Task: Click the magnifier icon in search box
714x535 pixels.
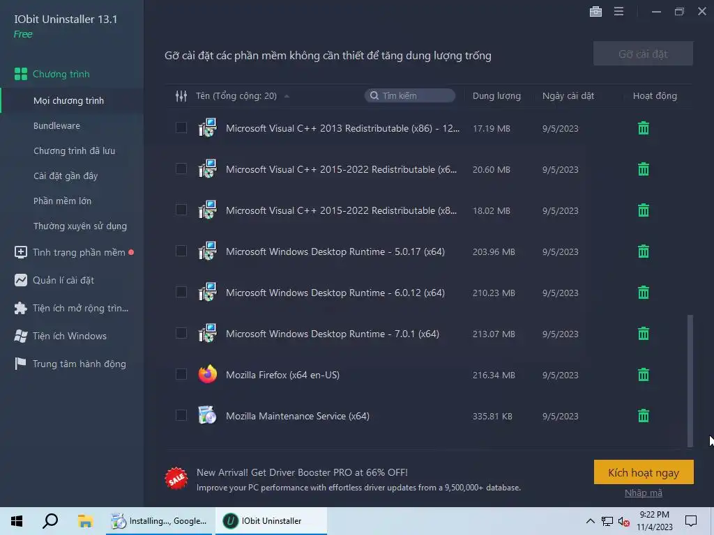Action: 374,95
